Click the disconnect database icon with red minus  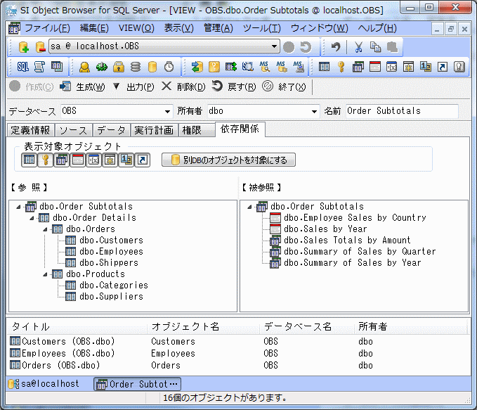[x=40, y=47]
